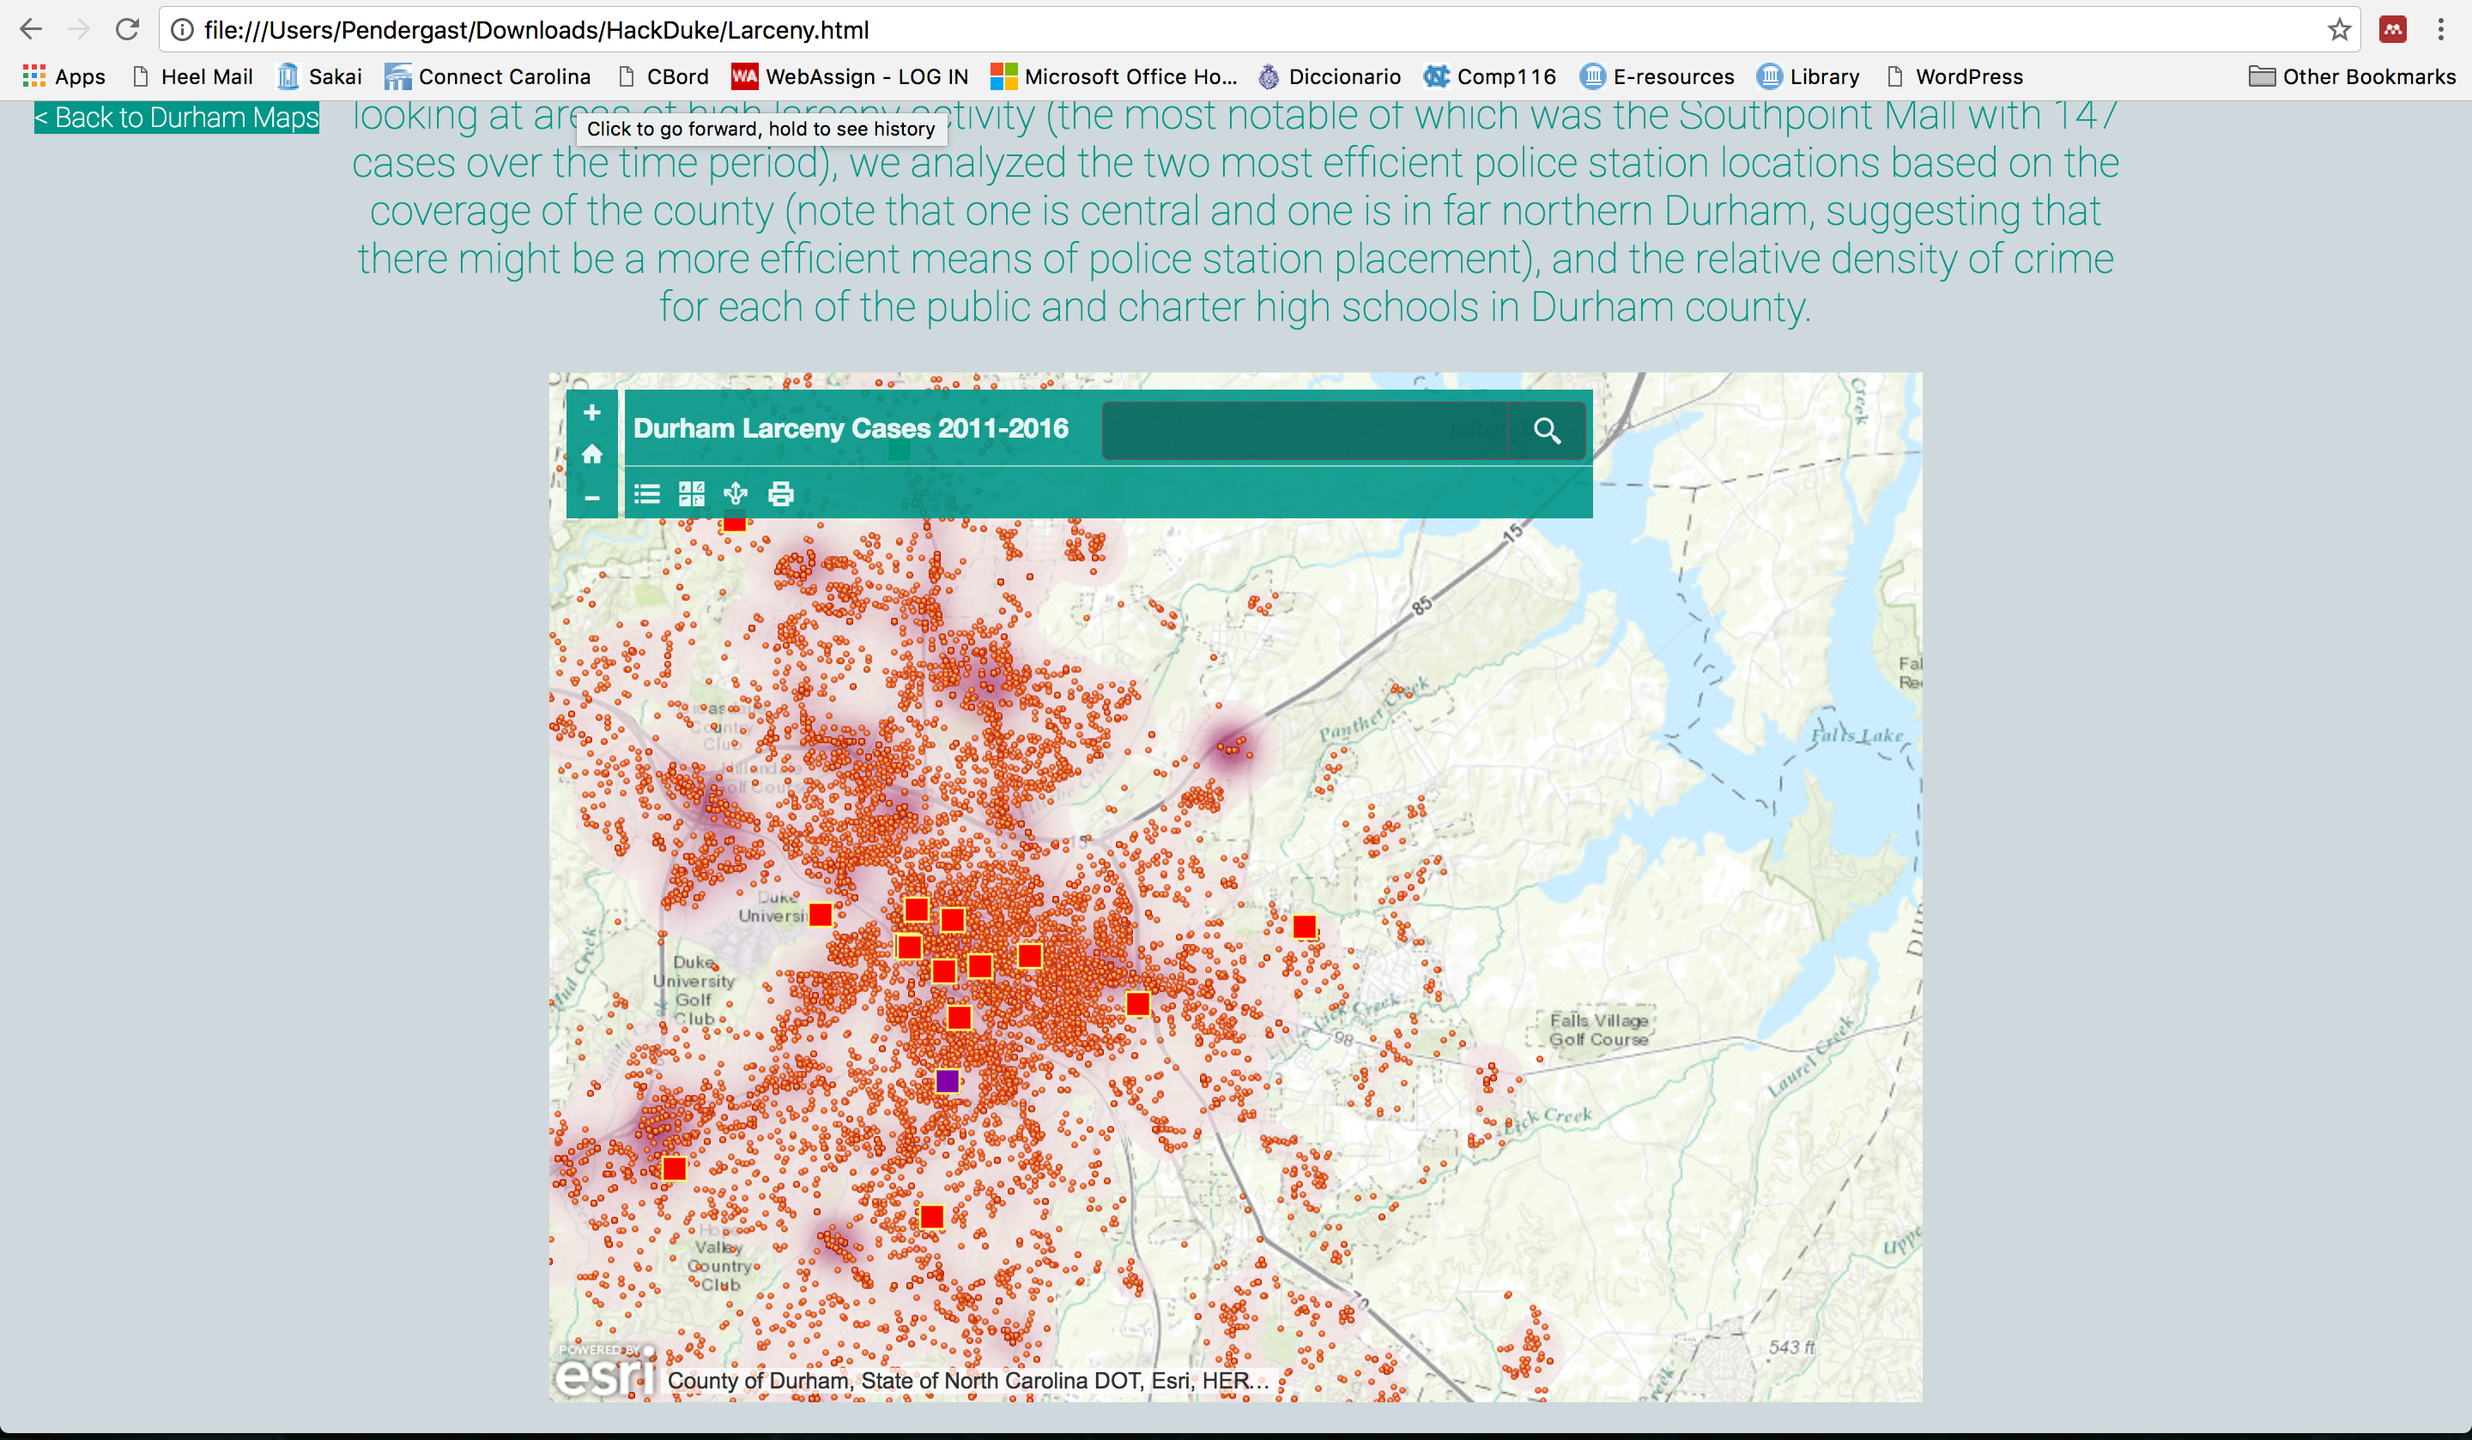Click the map search input field

click(1305, 431)
